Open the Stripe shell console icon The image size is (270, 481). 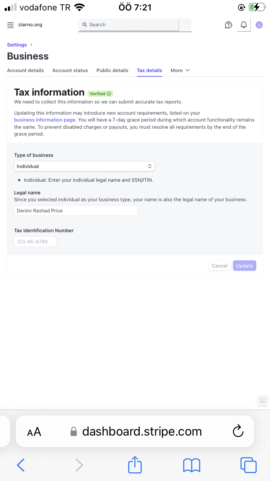[x=263, y=401]
